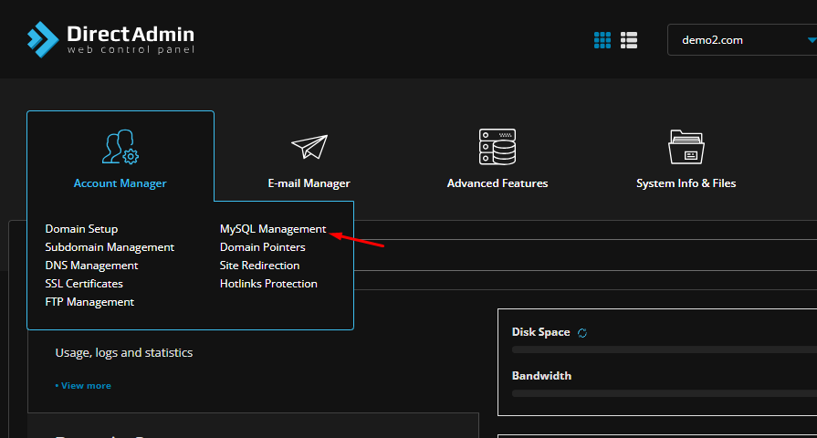Click the Disk Space label
The width and height of the screenshot is (817, 438).
540,332
